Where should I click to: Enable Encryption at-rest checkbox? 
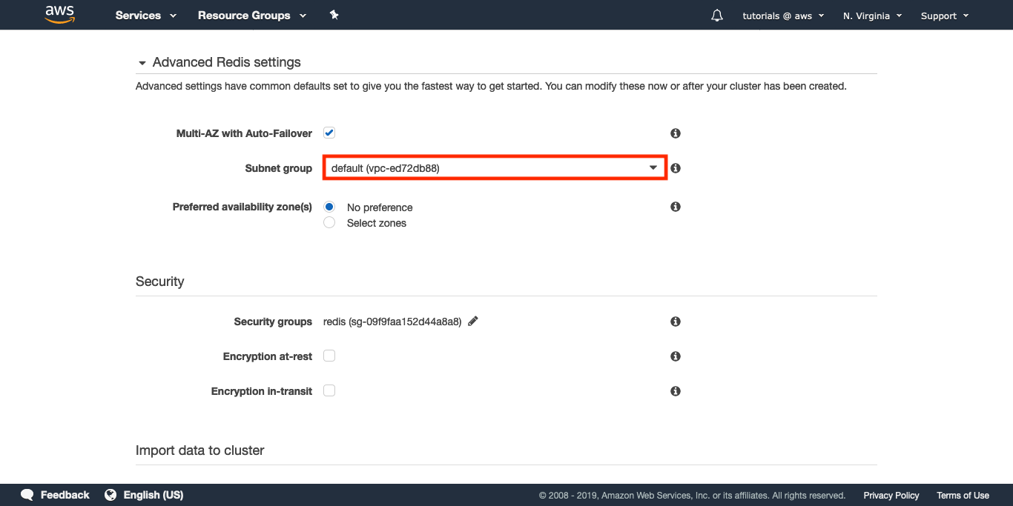[329, 356]
